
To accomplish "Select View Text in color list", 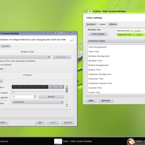I will tap(94, 51).
